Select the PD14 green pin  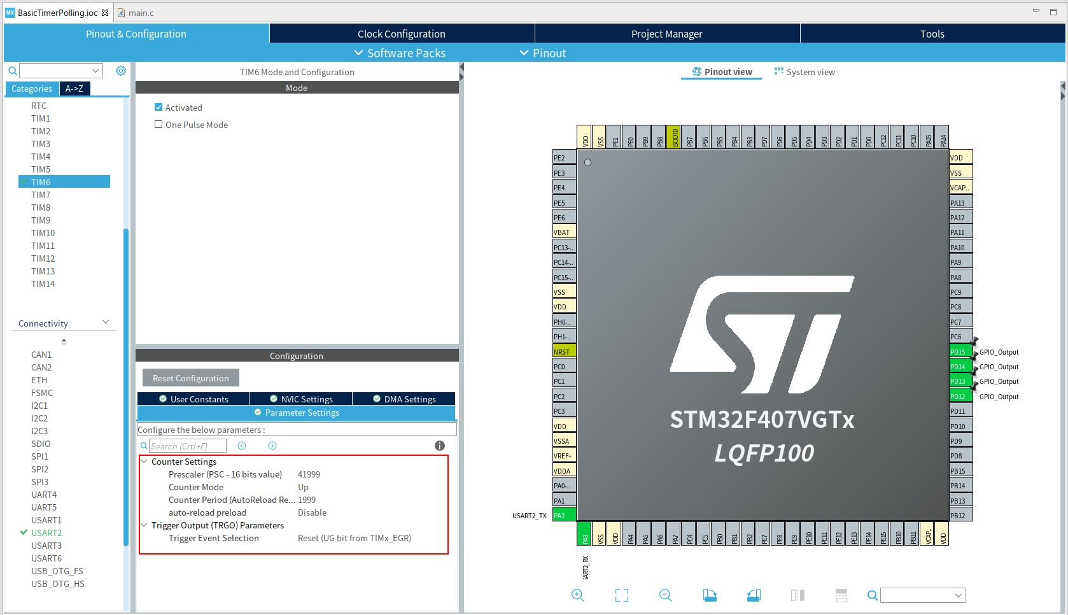[960, 367]
